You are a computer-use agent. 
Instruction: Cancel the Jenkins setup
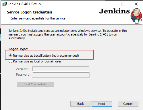point(128,104)
